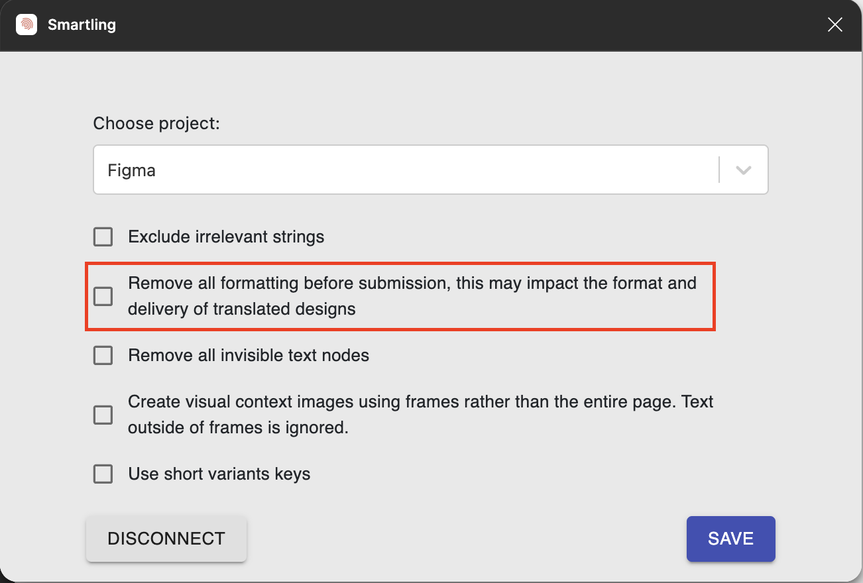863x583 pixels.
Task: Click the Smartling title in the header bar
Action: pos(82,25)
